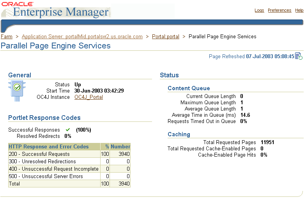Viewport: 306px width, 198px height.
Task: Go to the Farm breadcrumb link
Action: pos(7,37)
